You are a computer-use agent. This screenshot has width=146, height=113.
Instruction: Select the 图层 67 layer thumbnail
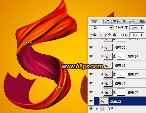click(x=108, y=74)
